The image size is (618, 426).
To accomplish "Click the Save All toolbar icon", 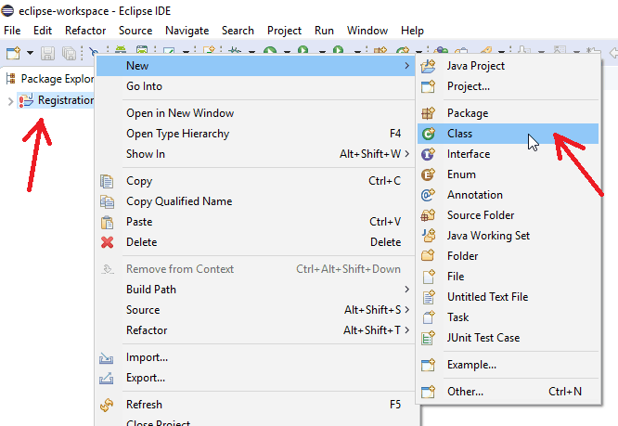I will pyautogui.click(x=69, y=53).
